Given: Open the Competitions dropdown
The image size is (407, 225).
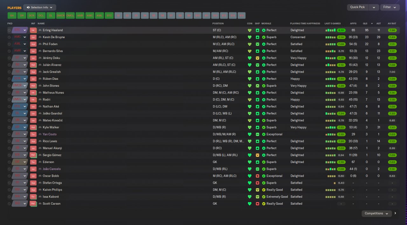Looking at the screenshot, I should pyautogui.click(x=376, y=214).
